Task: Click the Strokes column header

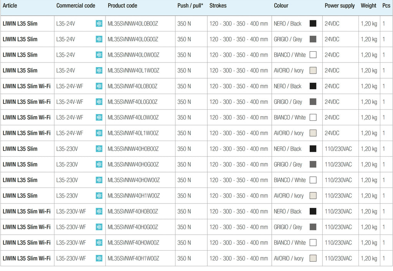Action: coord(218,5)
